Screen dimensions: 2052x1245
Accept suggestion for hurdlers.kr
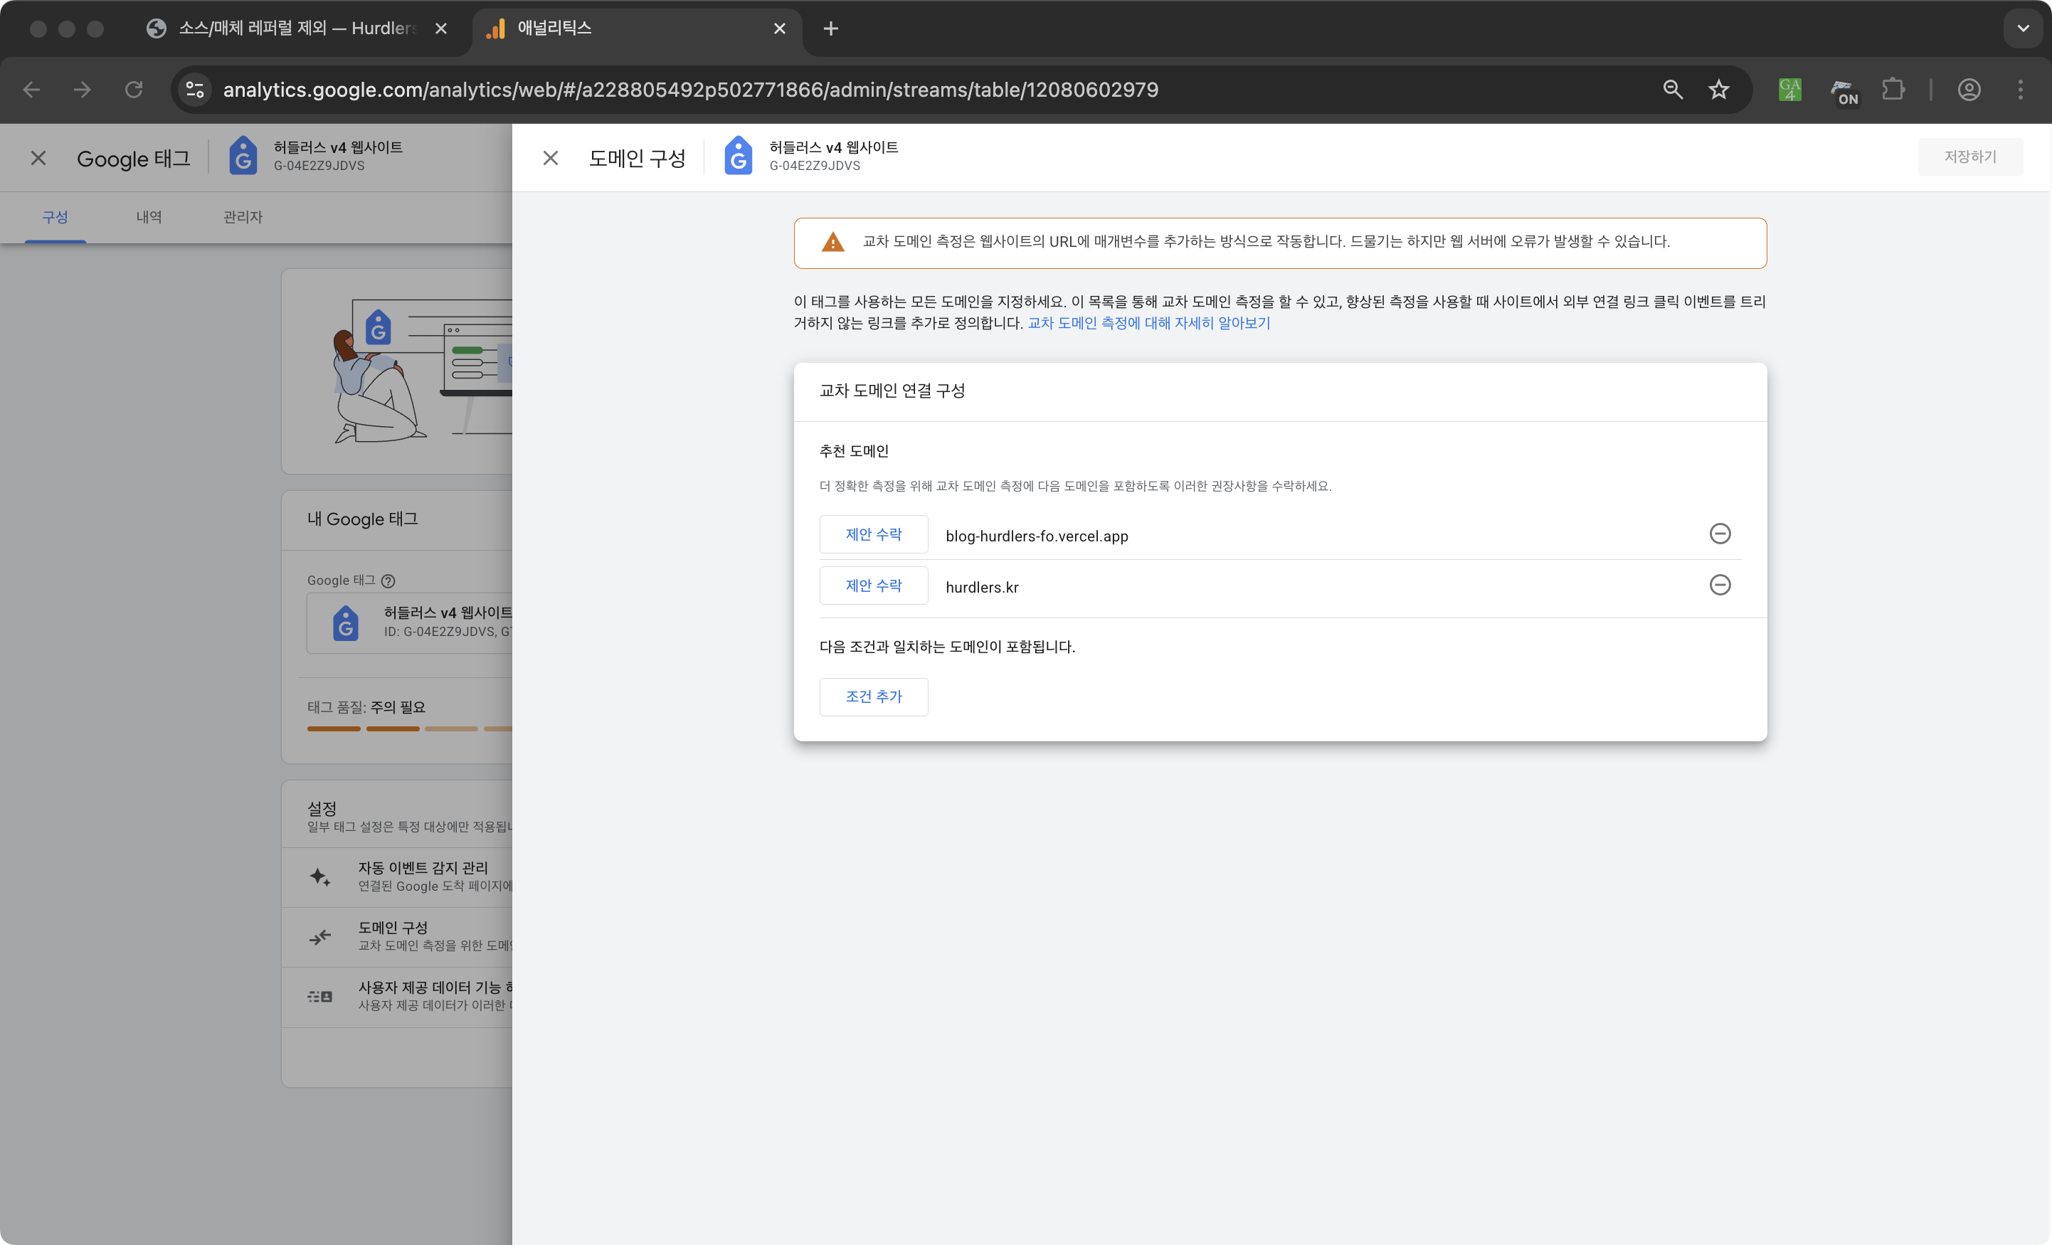[874, 586]
